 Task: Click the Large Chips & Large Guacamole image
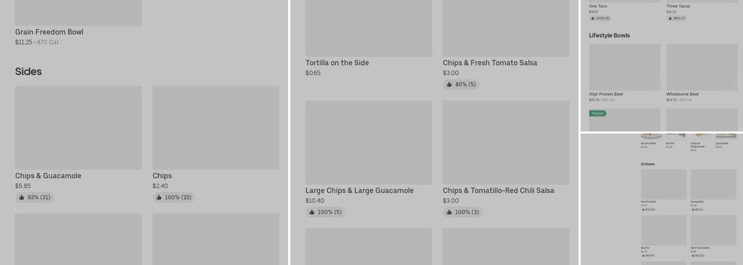368,143
